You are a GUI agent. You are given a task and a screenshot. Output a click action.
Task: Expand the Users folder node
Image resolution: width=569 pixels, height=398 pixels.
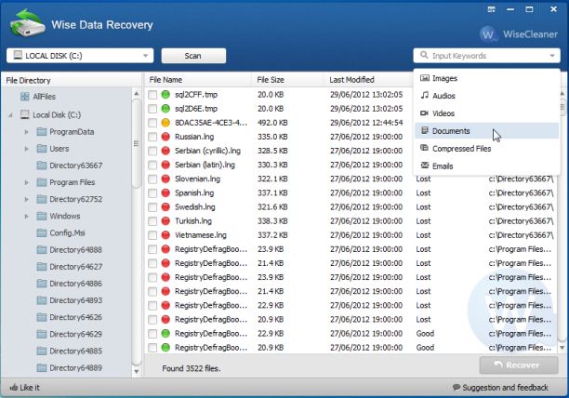[26, 149]
